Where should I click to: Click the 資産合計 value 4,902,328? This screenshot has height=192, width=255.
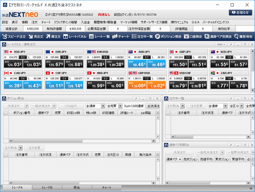coord(33,29)
